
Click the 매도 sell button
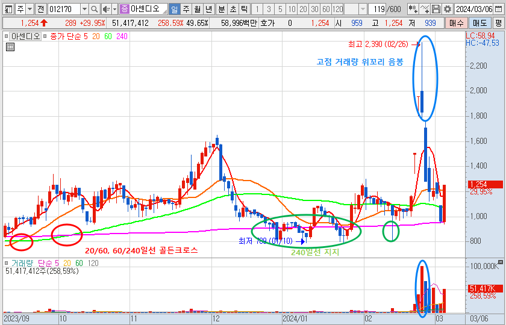pyautogui.click(x=479, y=23)
